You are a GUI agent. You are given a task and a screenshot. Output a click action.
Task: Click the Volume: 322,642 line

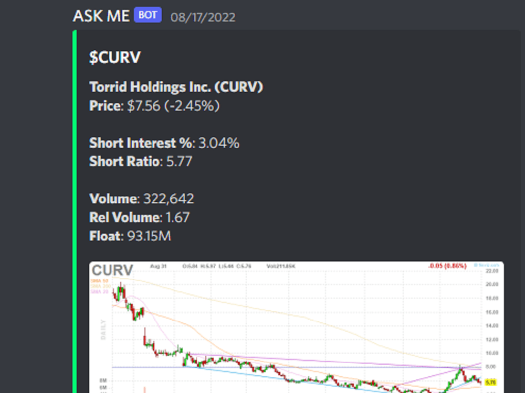point(142,199)
